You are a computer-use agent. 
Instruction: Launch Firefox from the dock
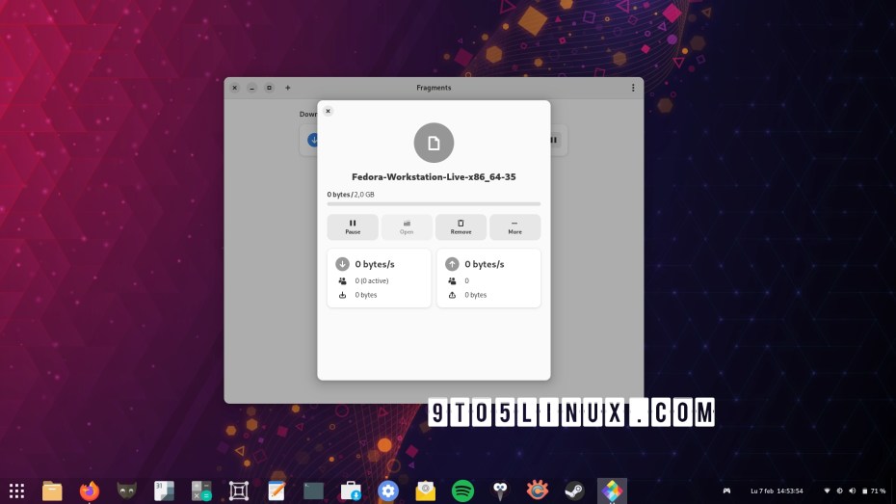(90, 491)
